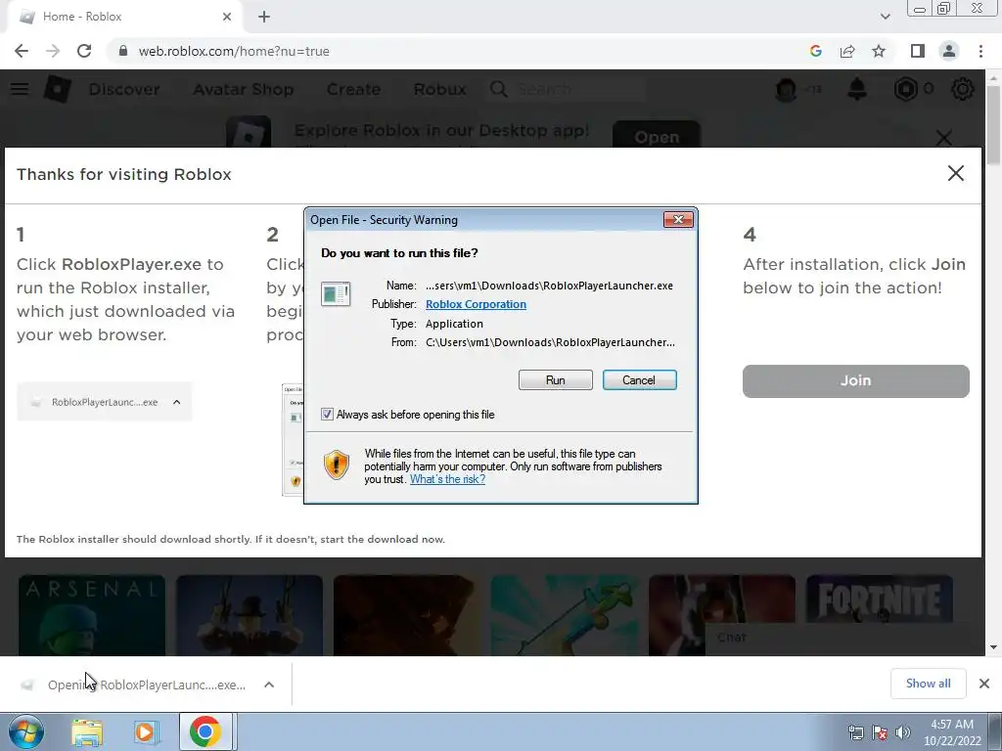Screen dimensions: 1002x751
Task: Click the Run button in Security Warning
Action: pos(556,380)
